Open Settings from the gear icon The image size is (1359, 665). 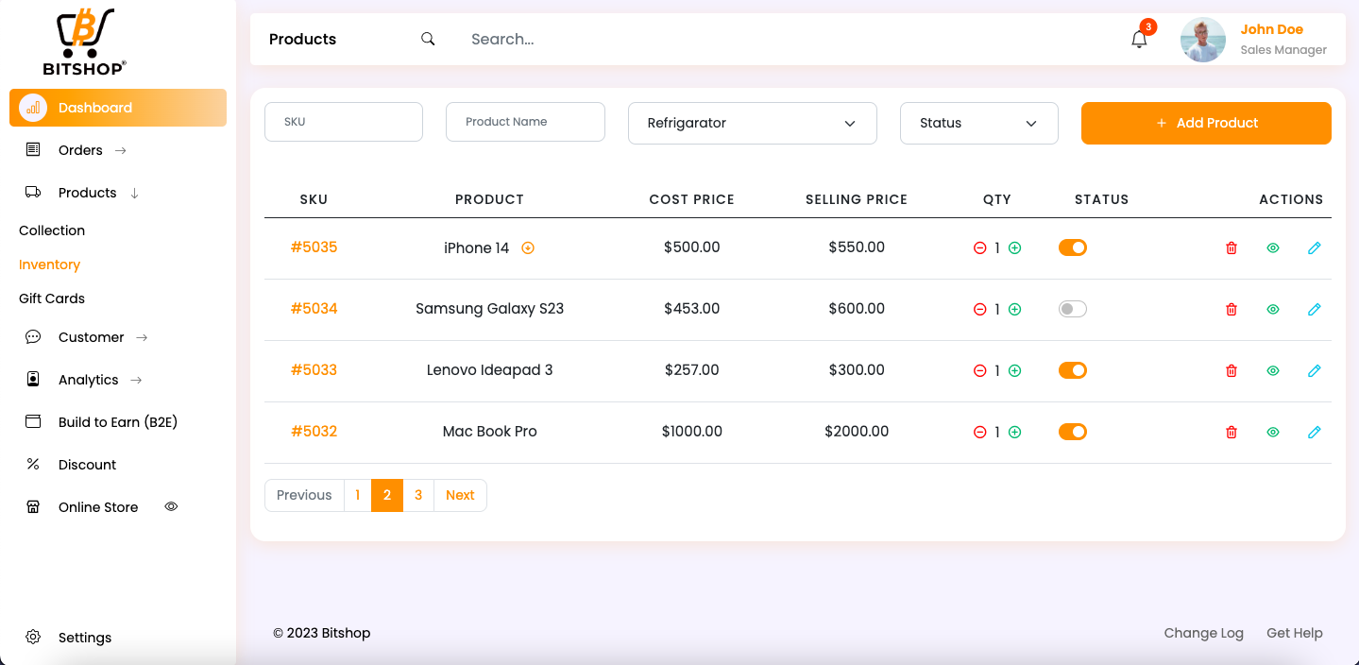point(33,638)
